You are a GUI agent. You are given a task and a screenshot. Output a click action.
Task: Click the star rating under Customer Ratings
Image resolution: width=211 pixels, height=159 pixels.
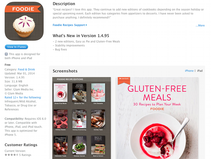[11, 155]
